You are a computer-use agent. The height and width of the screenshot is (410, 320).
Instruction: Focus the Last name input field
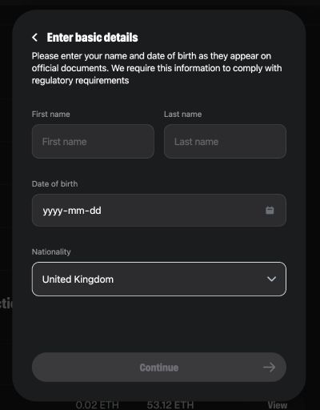(225, 142)
